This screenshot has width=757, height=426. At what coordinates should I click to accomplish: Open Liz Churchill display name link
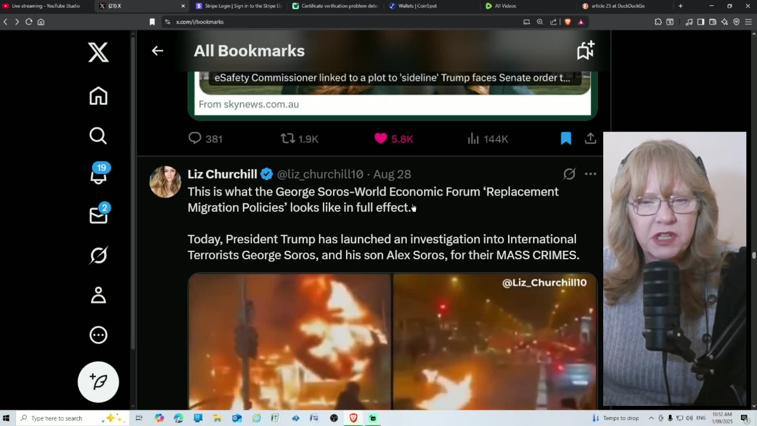222,174
